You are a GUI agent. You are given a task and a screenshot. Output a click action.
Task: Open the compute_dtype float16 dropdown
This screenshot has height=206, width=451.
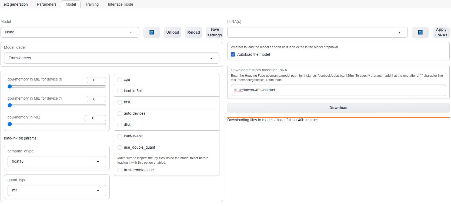point(57,162)
